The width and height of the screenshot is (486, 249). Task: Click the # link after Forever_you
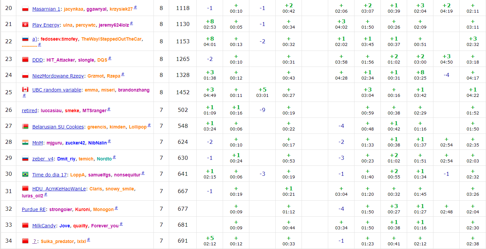click(x=121, y=224)
